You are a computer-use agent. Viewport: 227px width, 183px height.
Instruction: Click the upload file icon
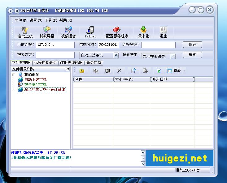click(x=133, y=71)
